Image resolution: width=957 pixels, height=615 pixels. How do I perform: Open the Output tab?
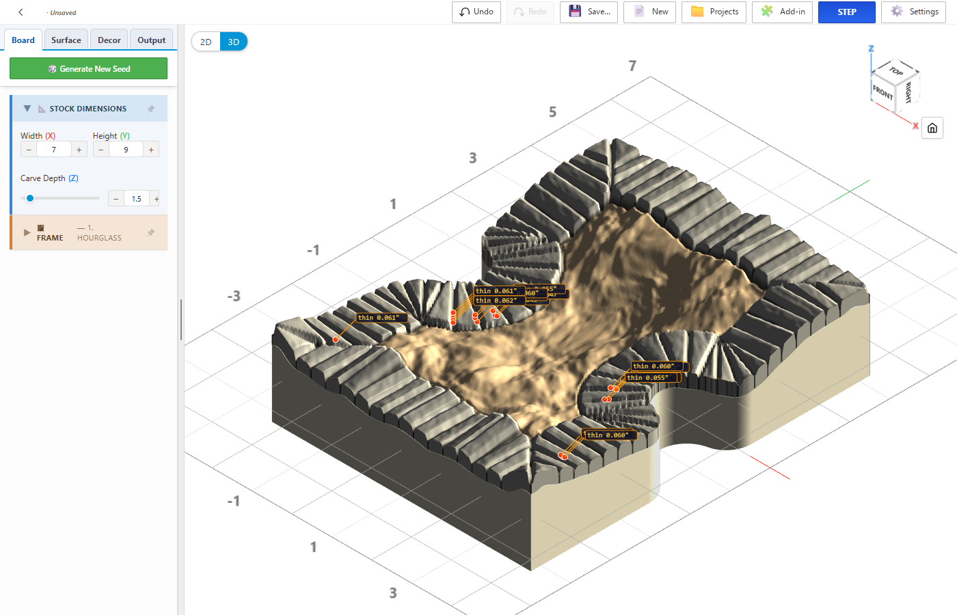click(x=152, y=40)
